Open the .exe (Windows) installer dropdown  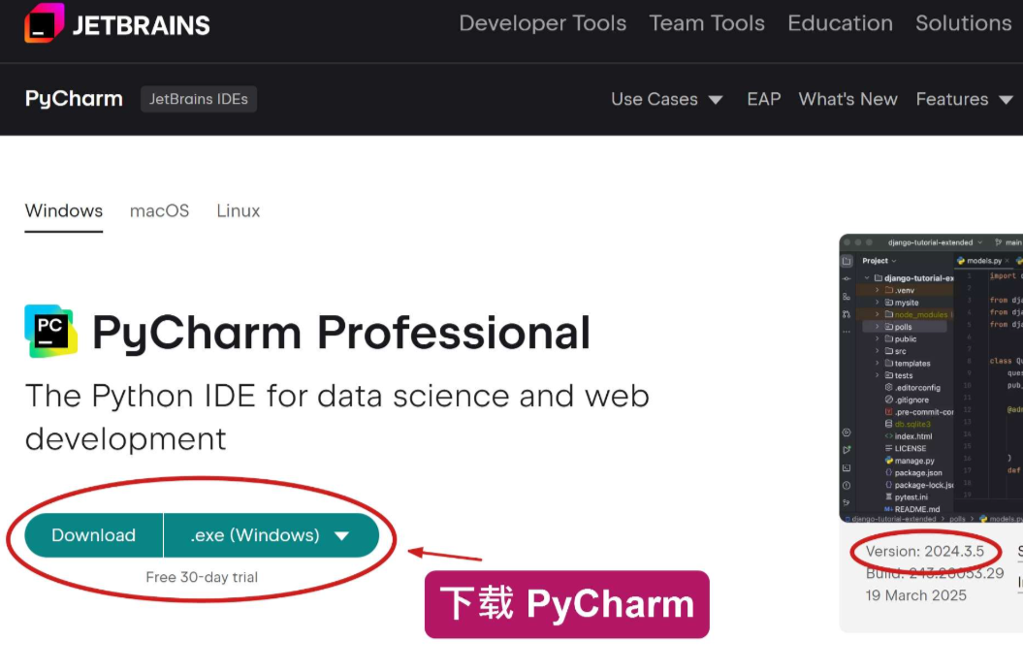click(271, 535)
